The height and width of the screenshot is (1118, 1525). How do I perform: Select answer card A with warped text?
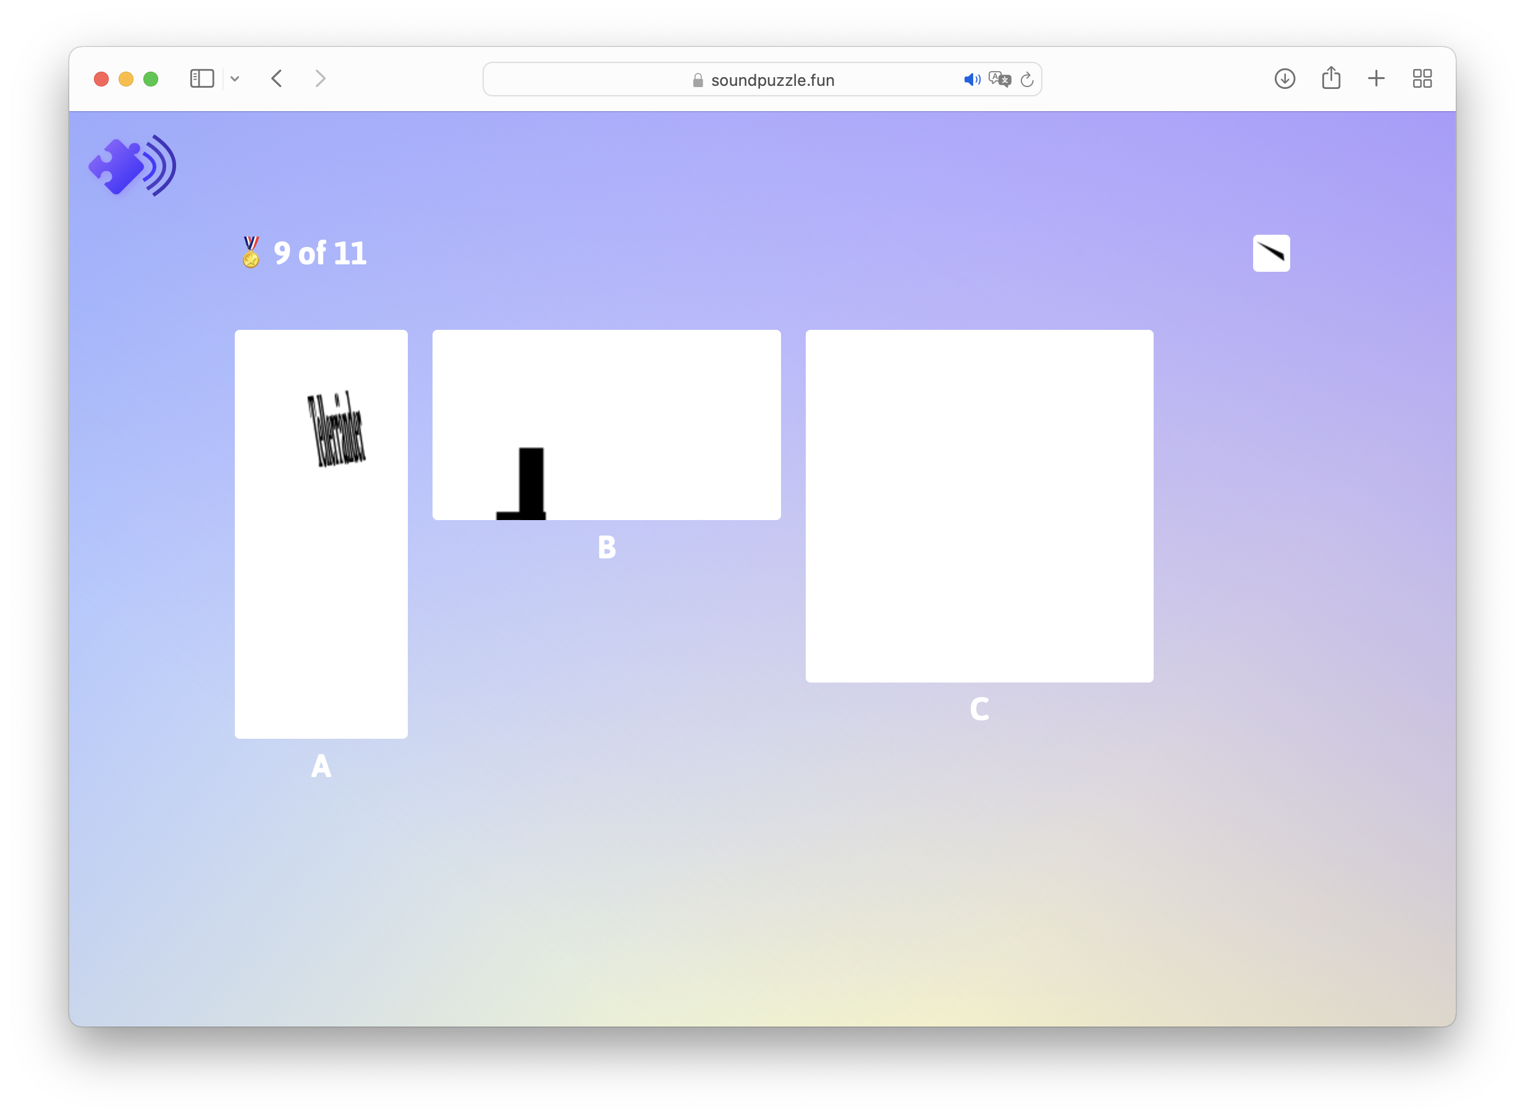[321, 533]
